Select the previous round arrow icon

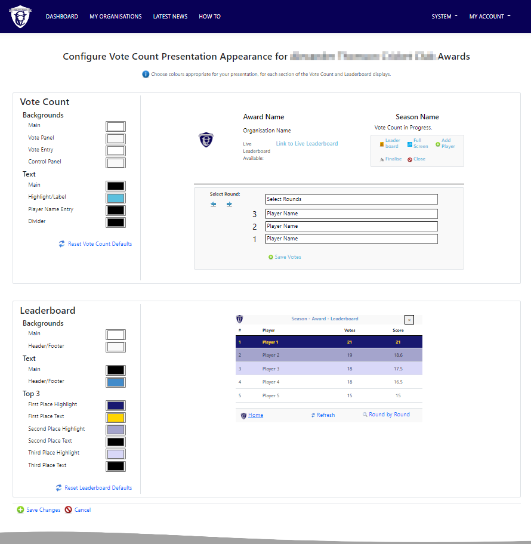[x=213, y=204]
